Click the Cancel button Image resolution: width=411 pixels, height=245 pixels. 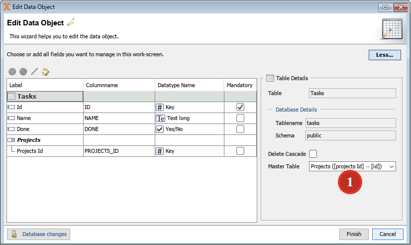click(x=388, y=234)
